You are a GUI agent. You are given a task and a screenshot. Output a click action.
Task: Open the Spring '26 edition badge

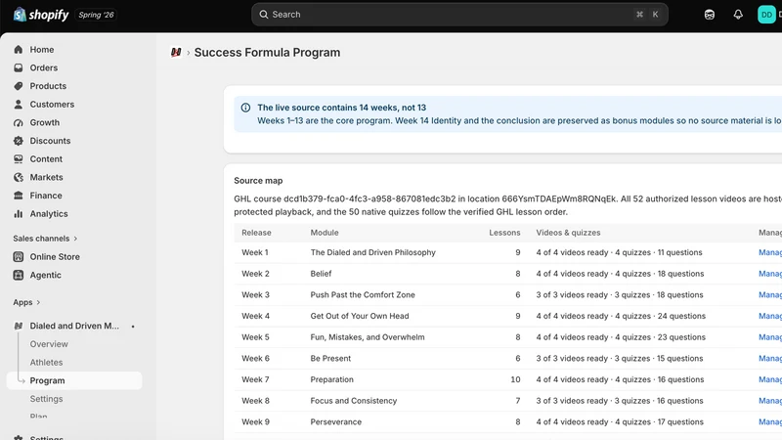96,15
